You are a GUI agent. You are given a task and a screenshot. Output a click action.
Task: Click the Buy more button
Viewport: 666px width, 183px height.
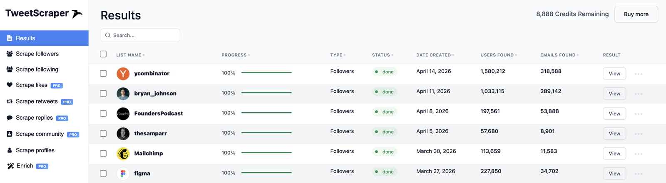(x=636, y=14)
